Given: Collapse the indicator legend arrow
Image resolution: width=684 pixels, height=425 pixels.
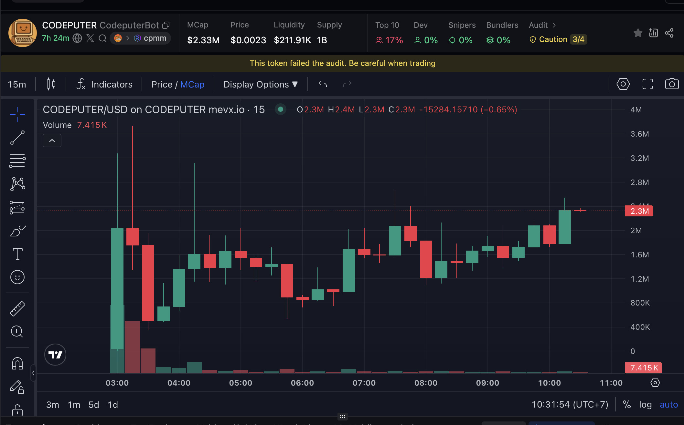Looking at the screenshot, I should pyautogui.click(x=52, y=140).
